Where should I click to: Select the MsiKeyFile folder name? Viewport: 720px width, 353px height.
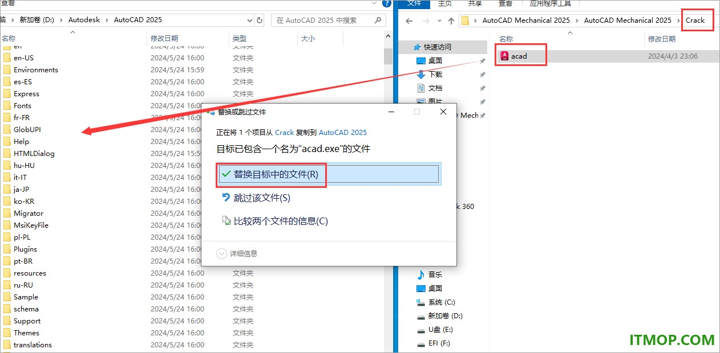(x=31, y=225)
